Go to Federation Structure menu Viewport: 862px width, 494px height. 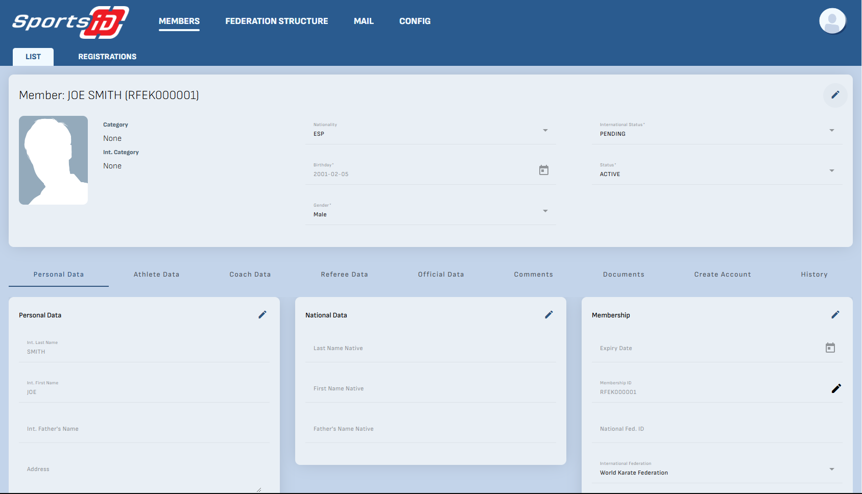click(276, 21)
